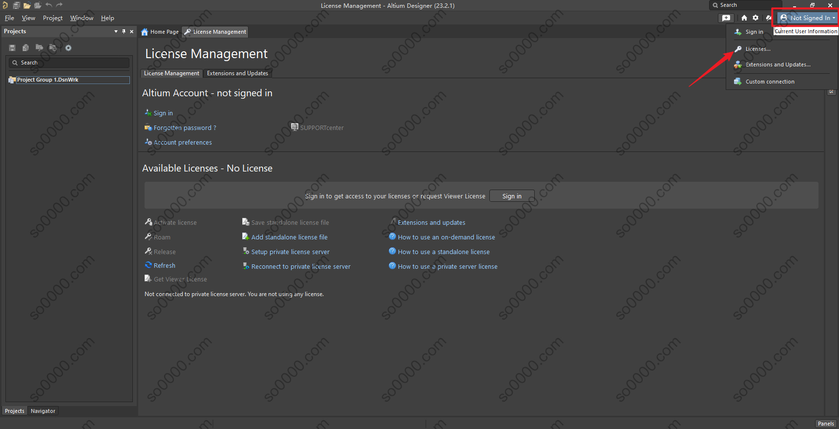The height and width of the screenshot is (429, 839).
Task: Click the save icon in Projects panel toolbar
Action: point(12,48)
